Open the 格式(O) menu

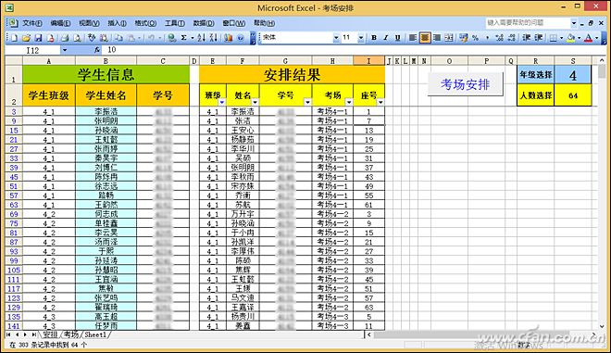(x=145, y=23)
